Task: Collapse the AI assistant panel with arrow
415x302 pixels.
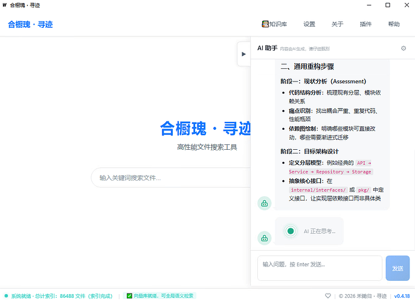Action: [244, 54]
